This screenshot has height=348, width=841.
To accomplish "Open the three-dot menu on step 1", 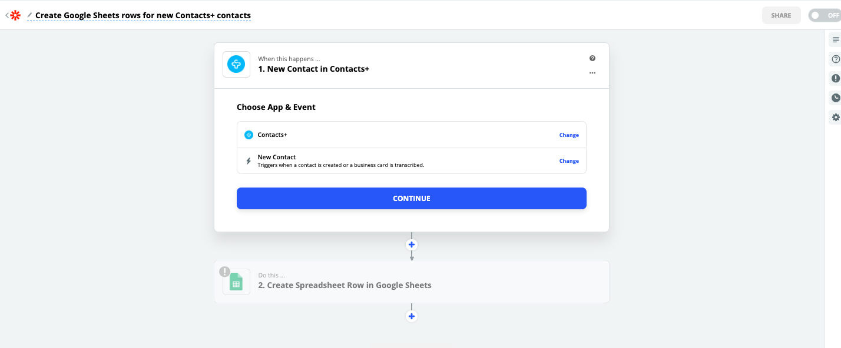I will (592, 73).
